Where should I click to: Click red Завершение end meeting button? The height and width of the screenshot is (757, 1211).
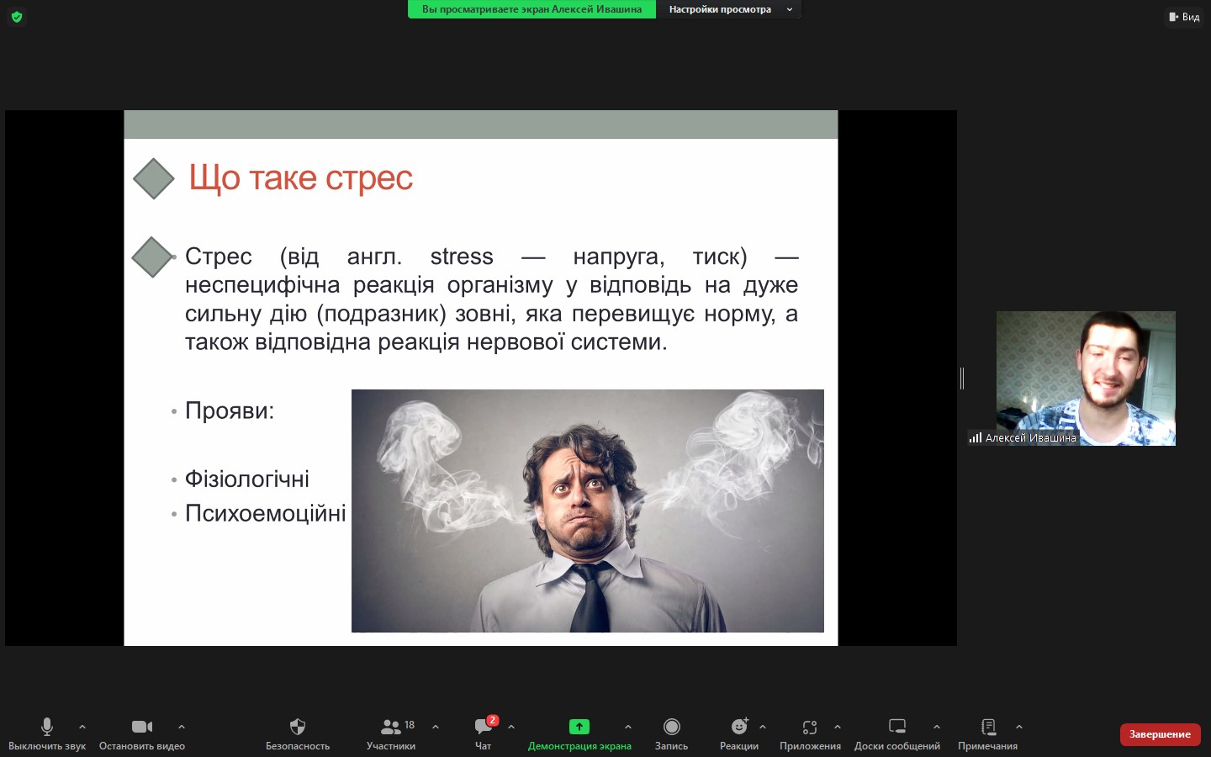[1160, 734]
